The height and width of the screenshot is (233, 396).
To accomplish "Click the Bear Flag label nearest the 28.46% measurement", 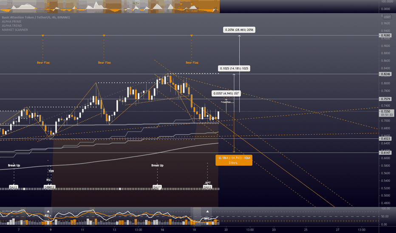I will point(192,62).
